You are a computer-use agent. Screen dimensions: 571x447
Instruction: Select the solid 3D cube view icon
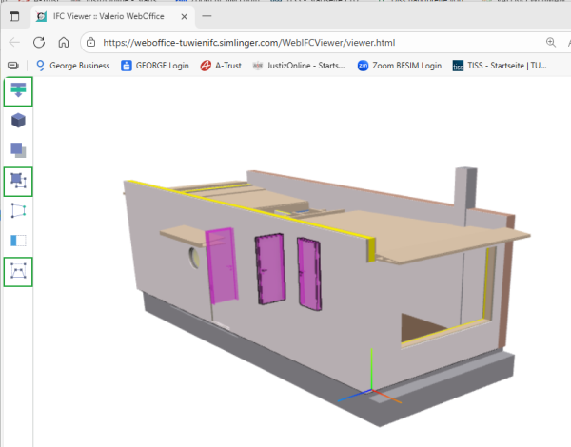[x=18, y=121]
